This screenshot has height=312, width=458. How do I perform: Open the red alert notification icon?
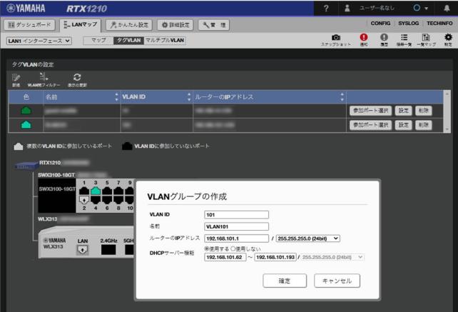(364, 37)
